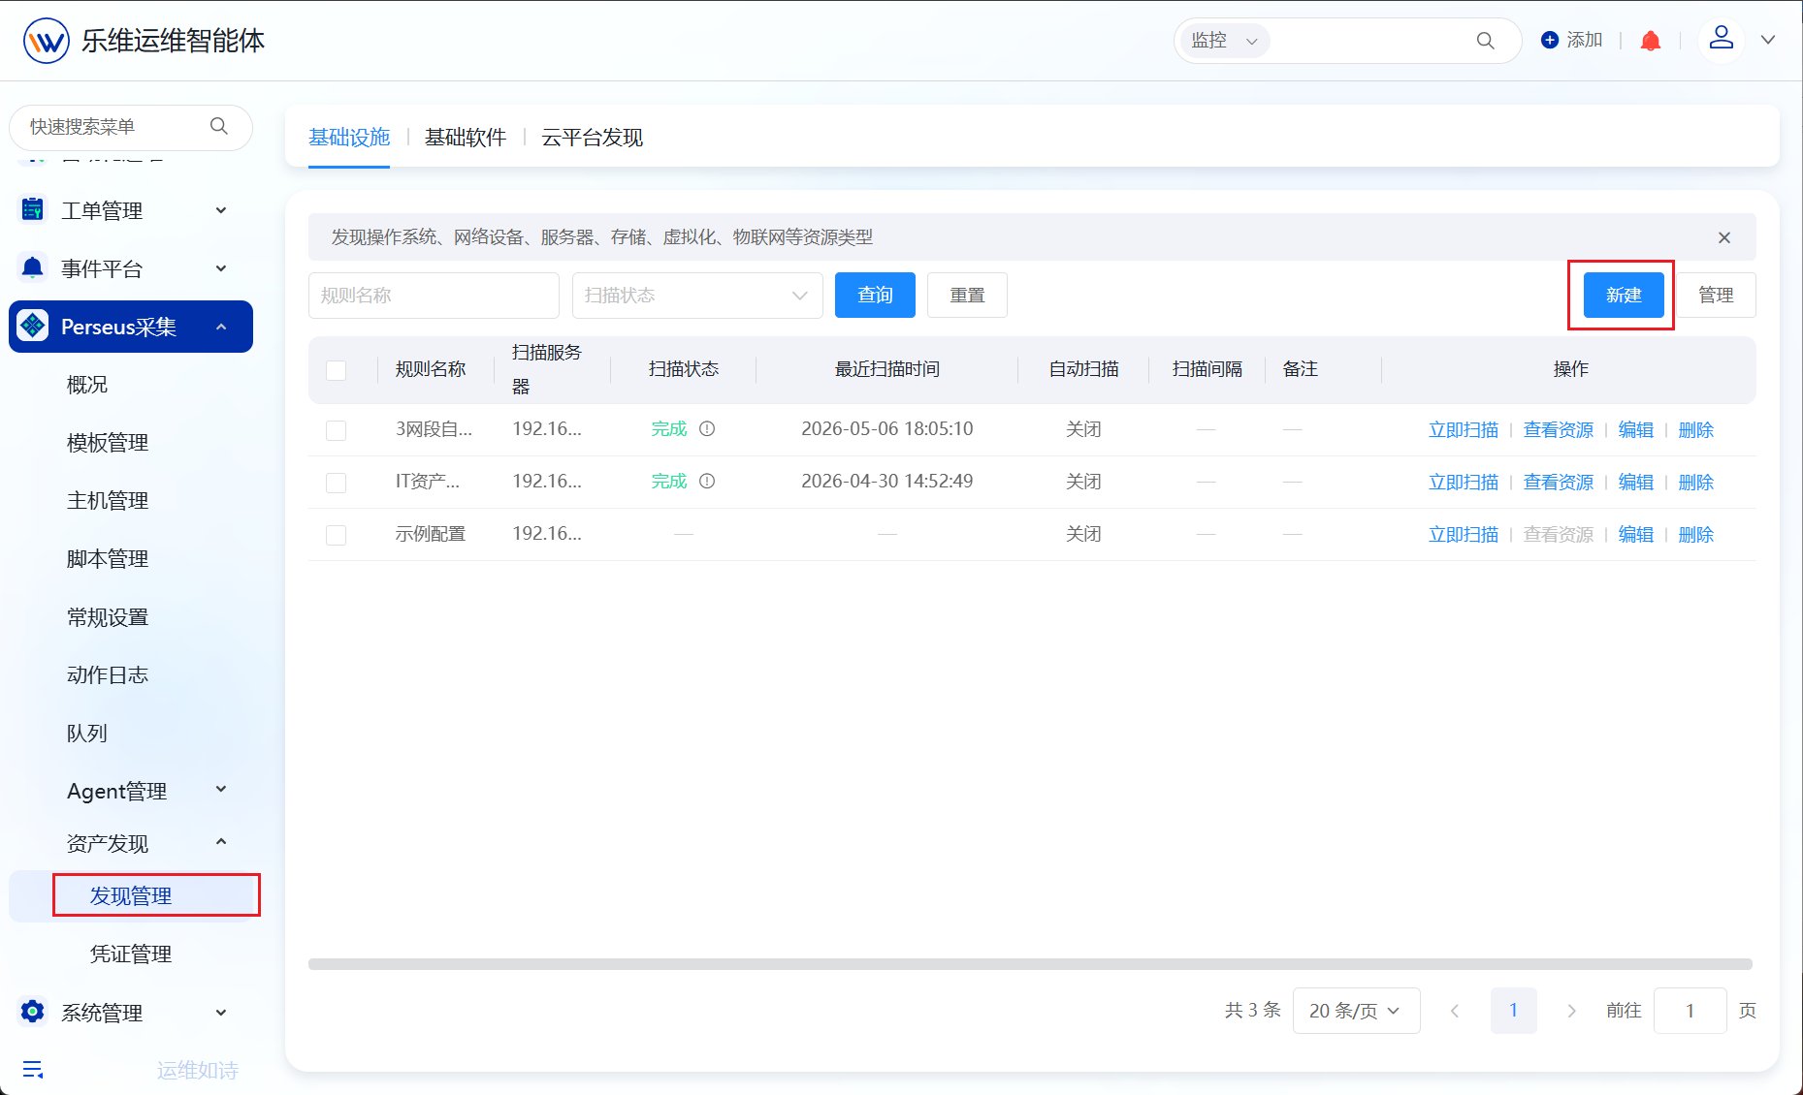
Task: Click the 重置 button
Action: pos(967,296)
